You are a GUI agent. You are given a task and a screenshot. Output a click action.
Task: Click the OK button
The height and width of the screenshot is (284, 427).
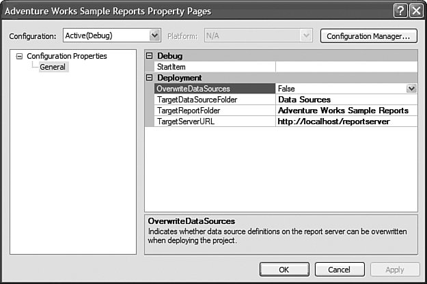coord(284,269)
